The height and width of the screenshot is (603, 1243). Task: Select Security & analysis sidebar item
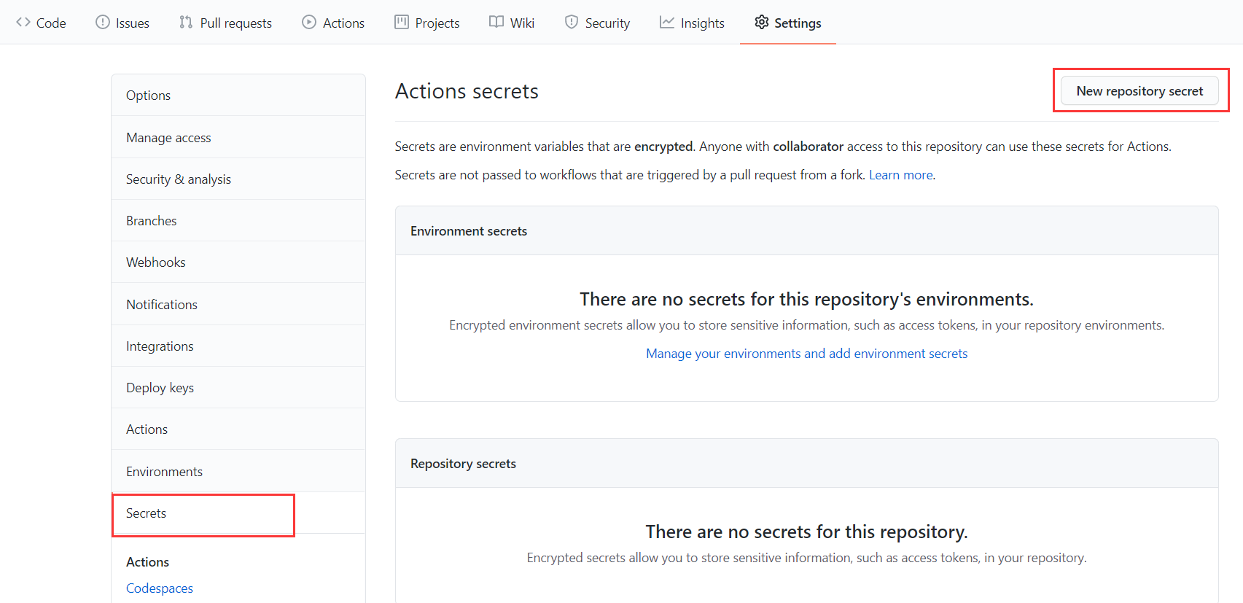179,179
